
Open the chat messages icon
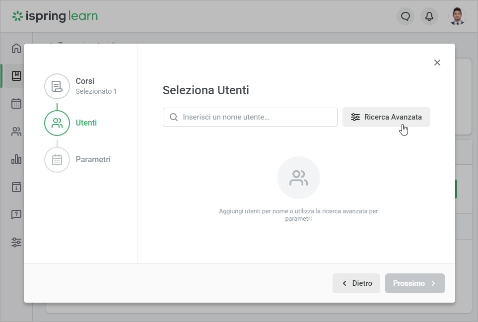click(406, 16)
